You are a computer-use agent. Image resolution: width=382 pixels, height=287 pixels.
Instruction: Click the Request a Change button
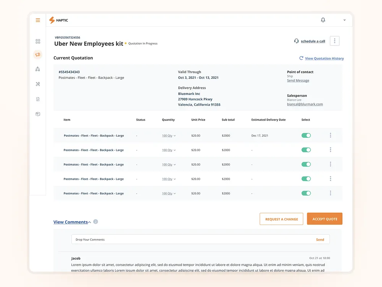(x=282, y=219)
